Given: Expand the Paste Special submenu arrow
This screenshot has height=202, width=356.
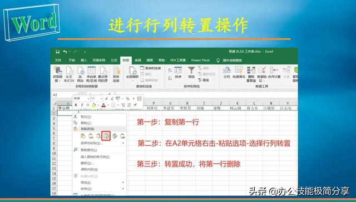Looking at the screenshot, I should click(x=123, y=143).
